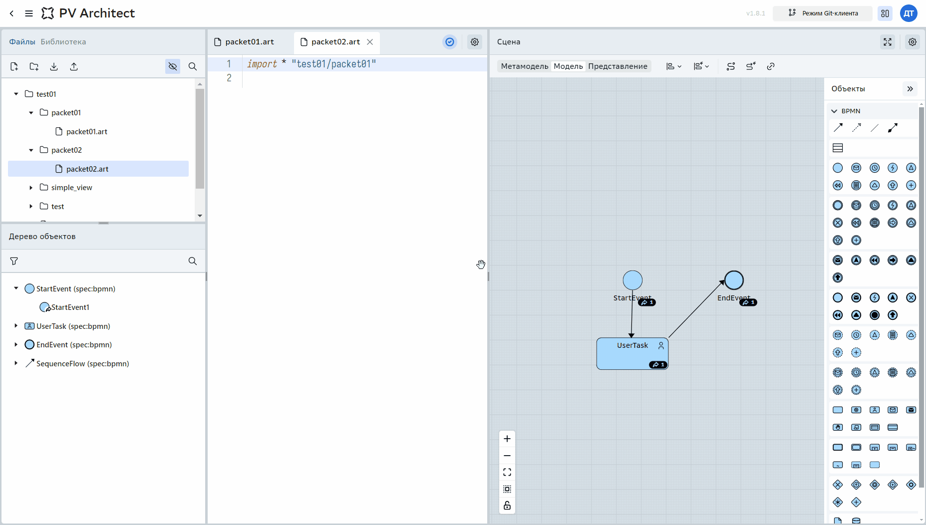Toggle the panel layout button beside avatar
The height and width of the screenshot is (525, 926).
coord(885,13)
